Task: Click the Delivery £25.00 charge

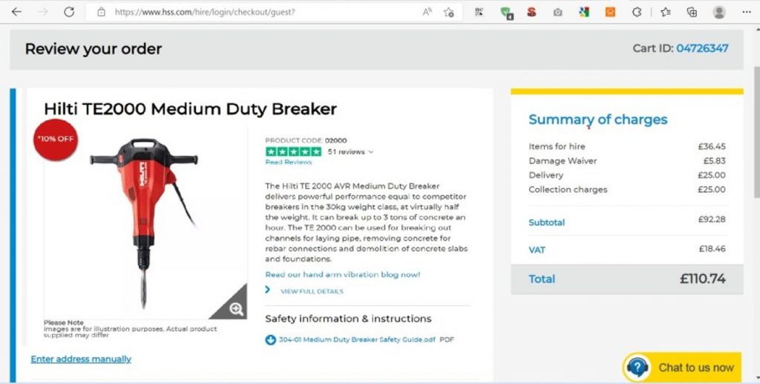Action: (712, 175)
